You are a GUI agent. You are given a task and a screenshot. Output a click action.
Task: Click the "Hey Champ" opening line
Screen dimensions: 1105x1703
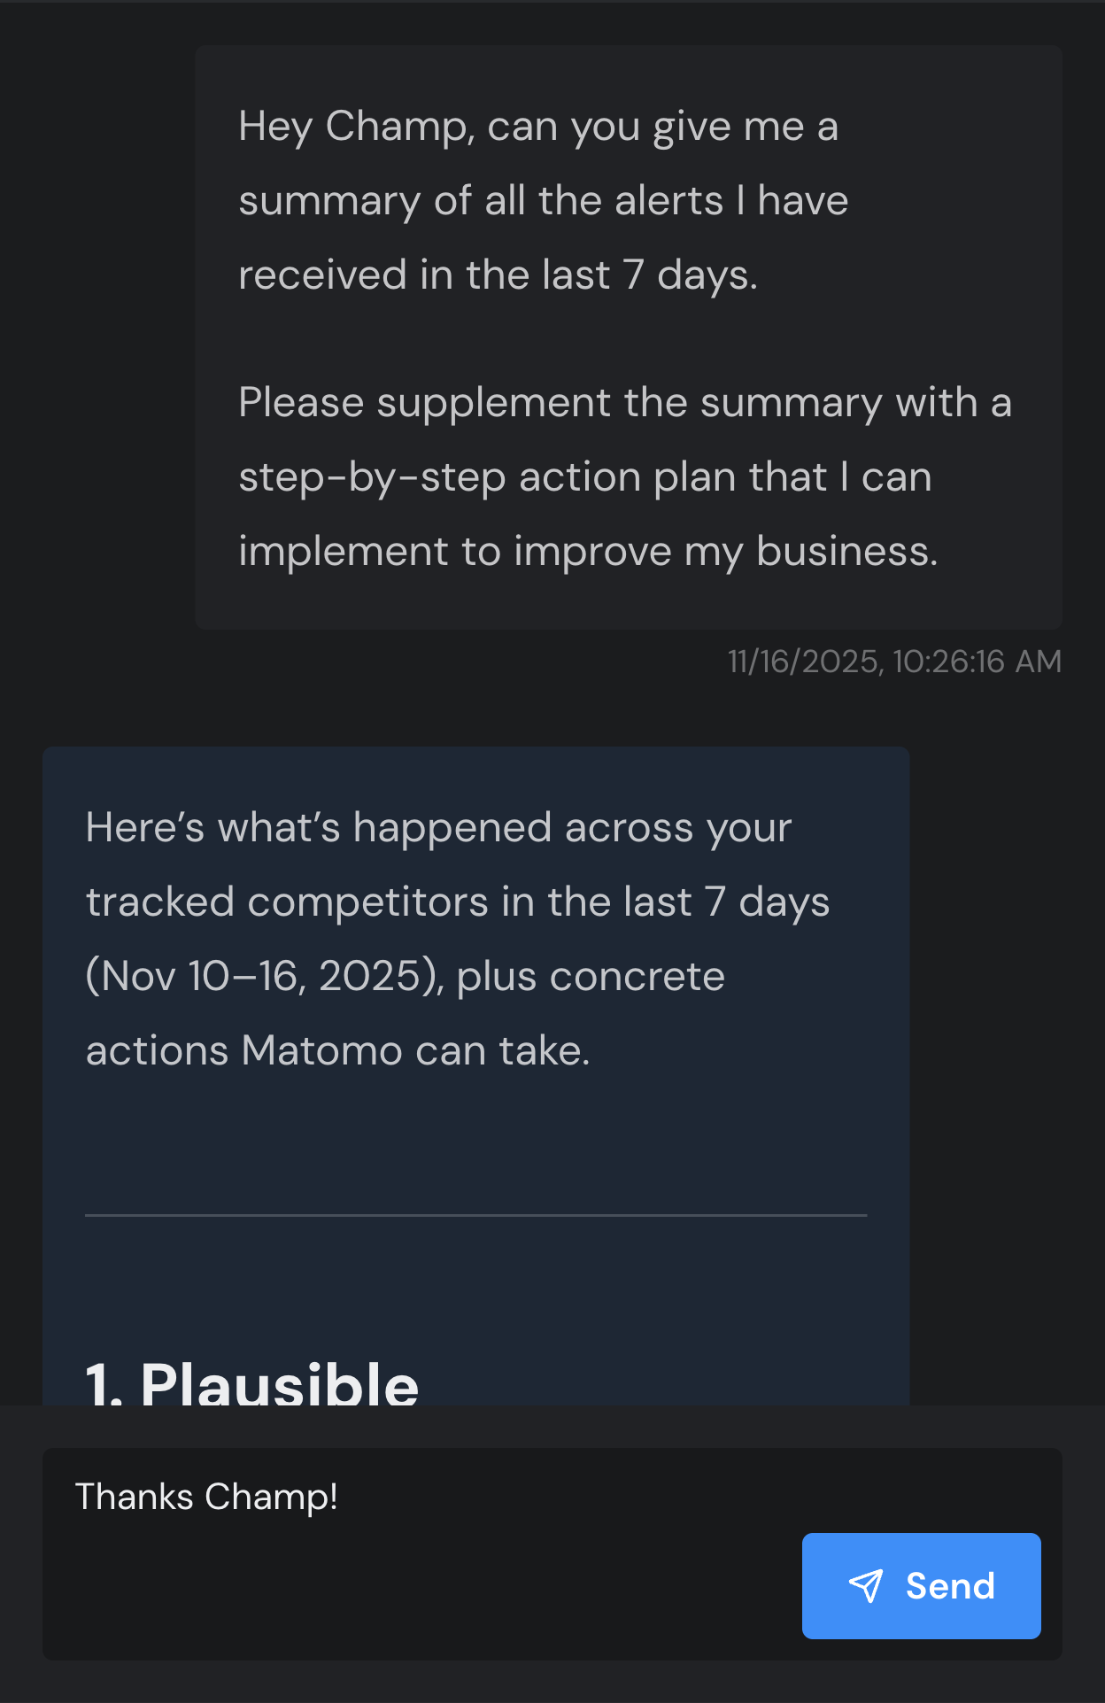point(537,126)
